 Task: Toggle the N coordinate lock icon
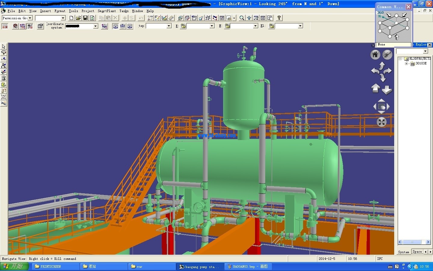[228, 26]
